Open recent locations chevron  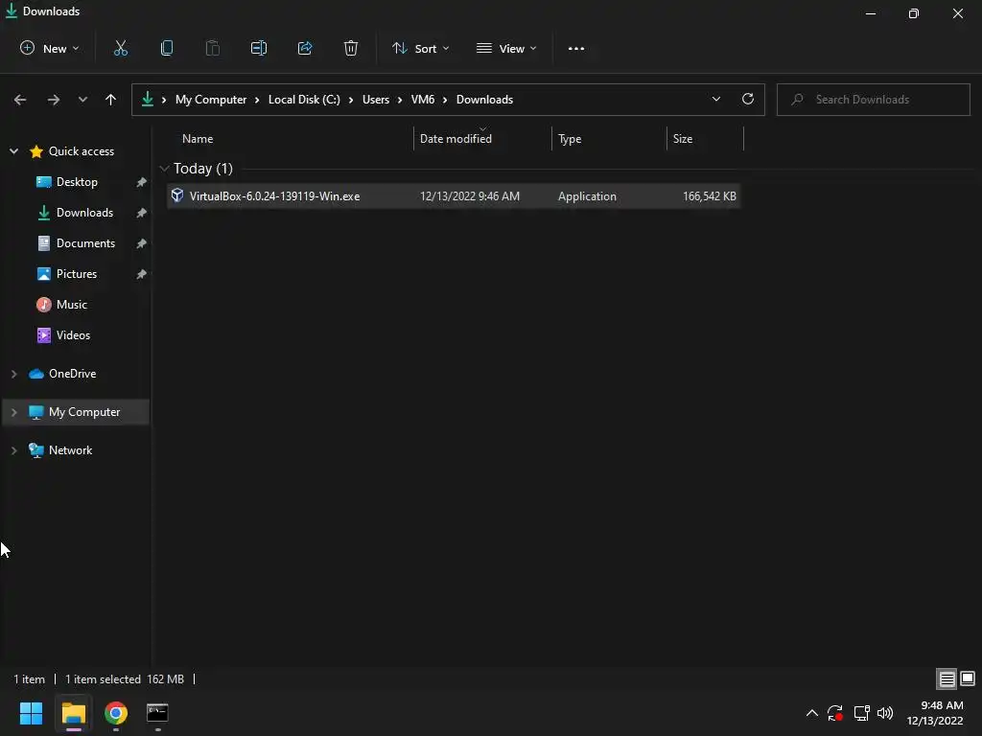[82, 100]
